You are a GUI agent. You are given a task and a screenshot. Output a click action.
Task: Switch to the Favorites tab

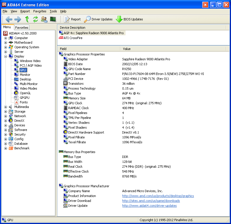pos(22,28)
